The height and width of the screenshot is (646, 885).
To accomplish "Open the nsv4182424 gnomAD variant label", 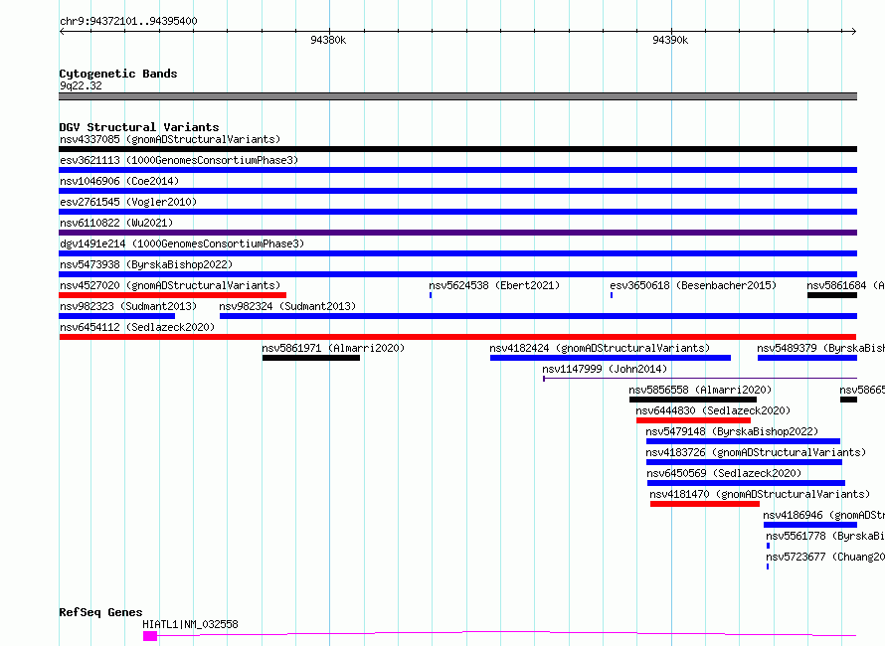I will 600,348.
